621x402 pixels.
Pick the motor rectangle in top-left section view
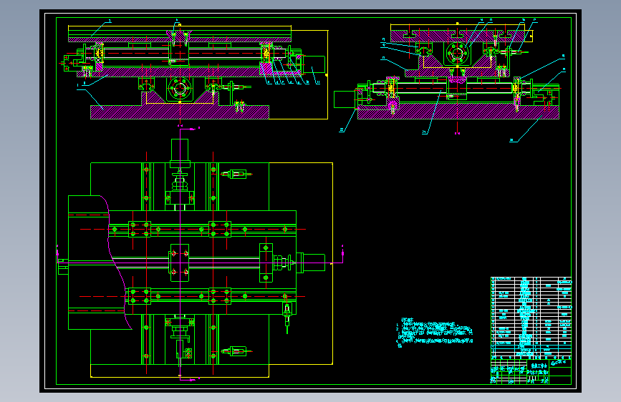tap(314, 64)
